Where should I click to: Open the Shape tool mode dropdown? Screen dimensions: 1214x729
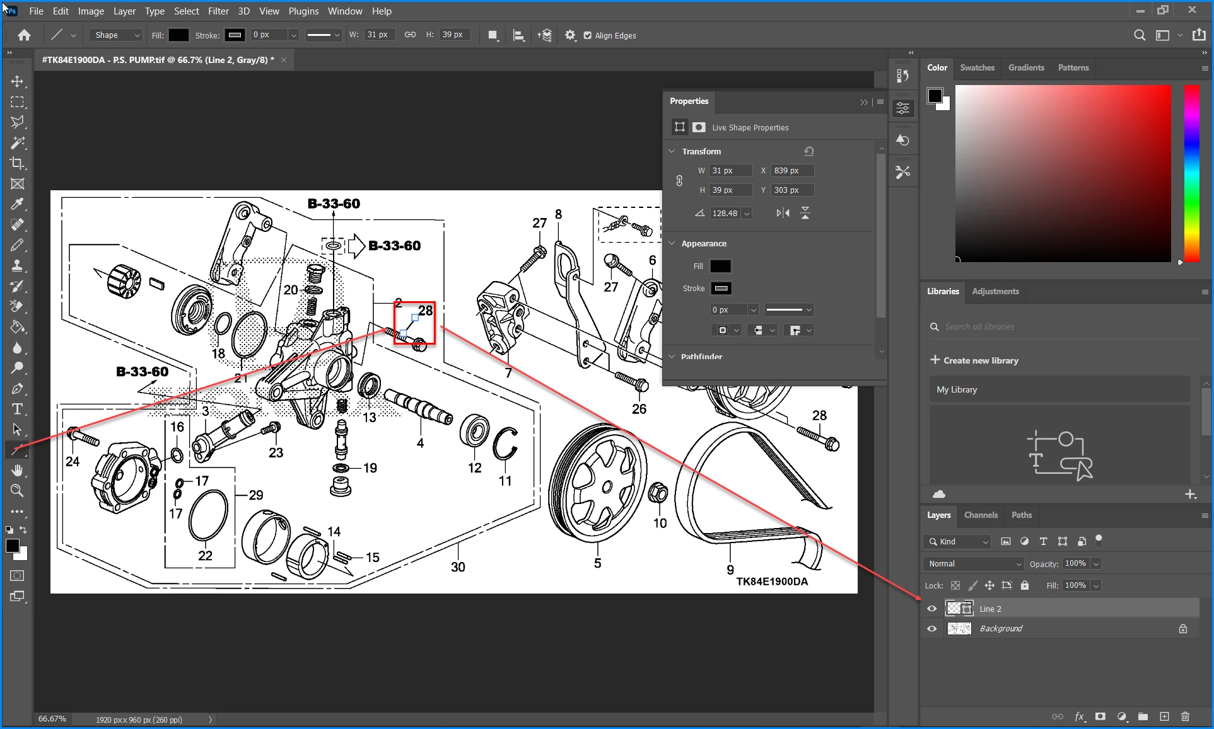(x=117, y=35)
